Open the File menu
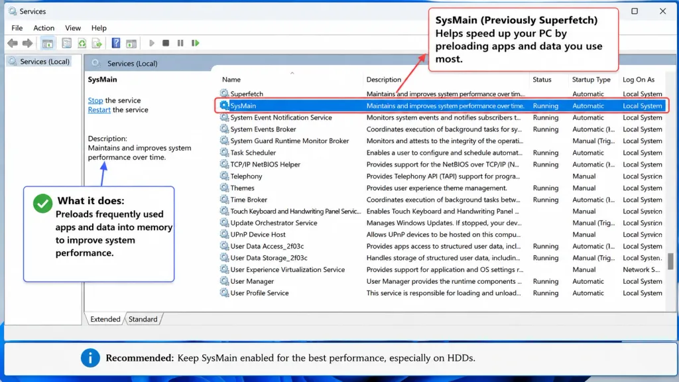 coord(17,28)
